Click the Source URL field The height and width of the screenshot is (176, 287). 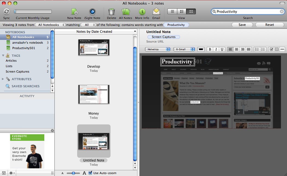tap(155, 42)
